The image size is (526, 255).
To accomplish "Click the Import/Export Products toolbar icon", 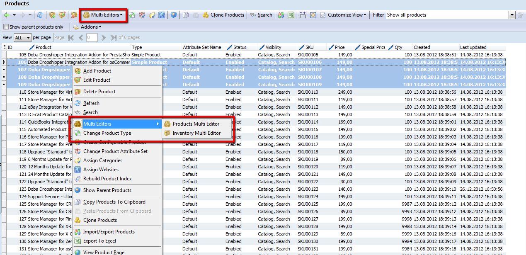I will (281, 15).
